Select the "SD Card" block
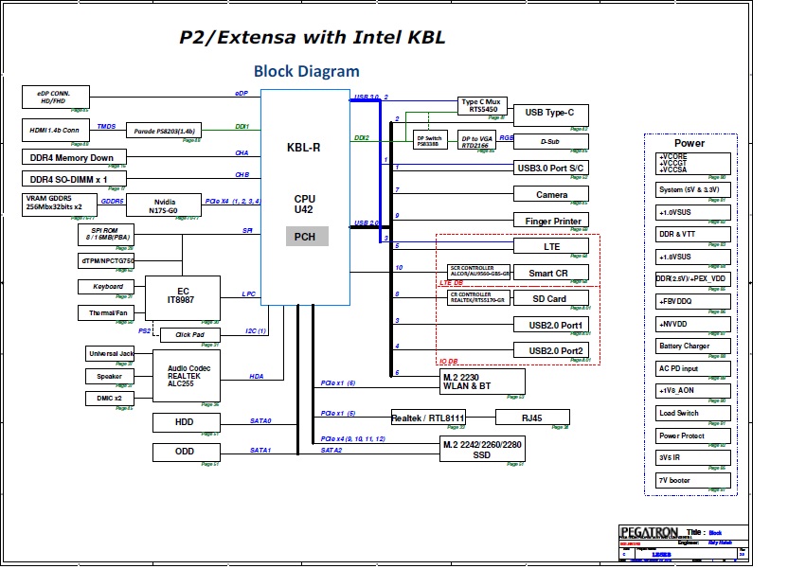The height and width of the screenshot is (569, 806). pyautogui.click(x=551, y=298)
